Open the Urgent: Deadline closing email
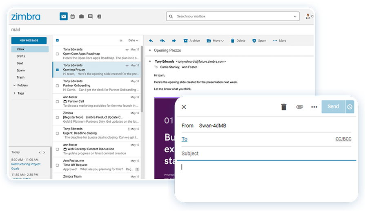The height and width of the screenshot is (211, 365). point(97,133)
